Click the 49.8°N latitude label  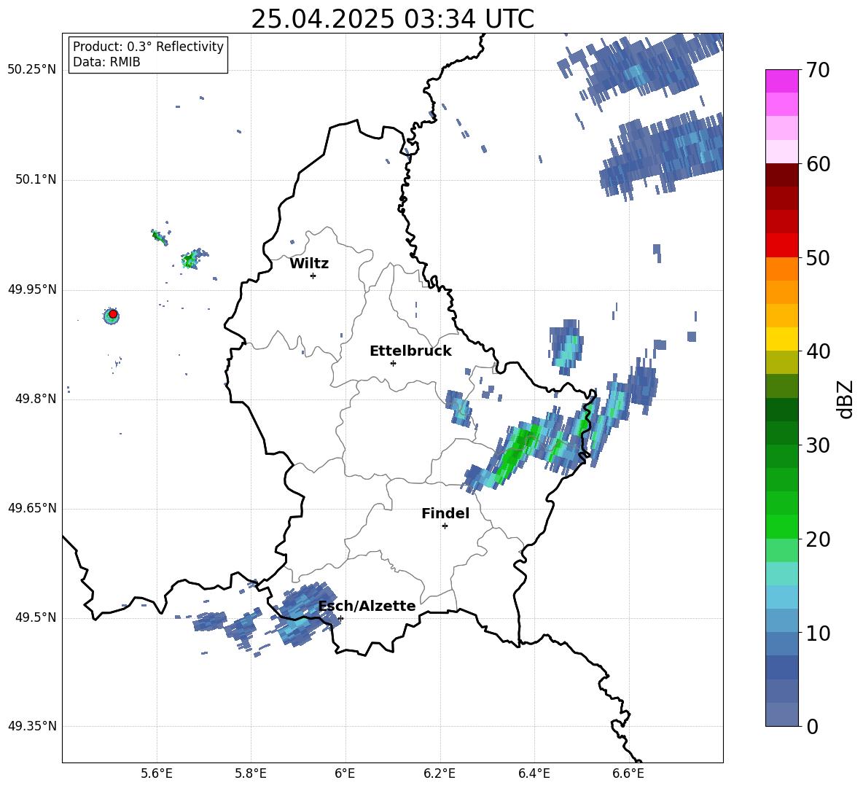(x=35, y=399)
